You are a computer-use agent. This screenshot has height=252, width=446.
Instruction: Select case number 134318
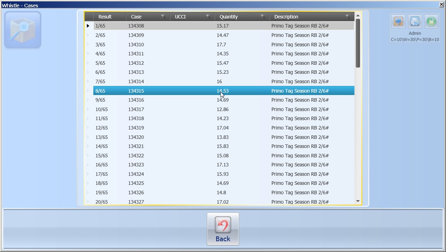tap(136, 118)
